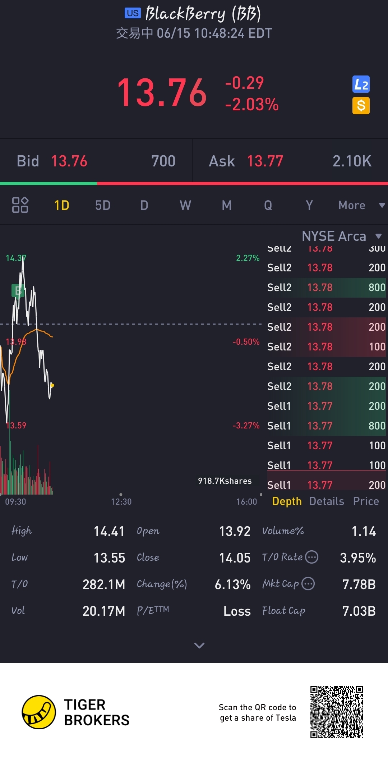Tap the Tesla share QR code
The image size is (388, 762).
click(x=337, y=712)
